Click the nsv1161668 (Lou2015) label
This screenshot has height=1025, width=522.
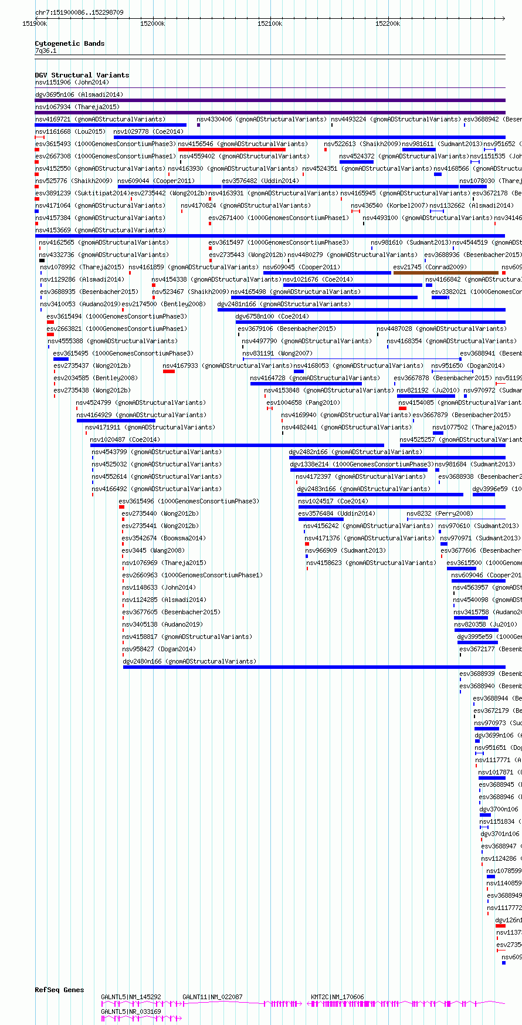(x=70, y=131)
